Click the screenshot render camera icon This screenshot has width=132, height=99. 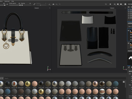(x=125, y=4)
